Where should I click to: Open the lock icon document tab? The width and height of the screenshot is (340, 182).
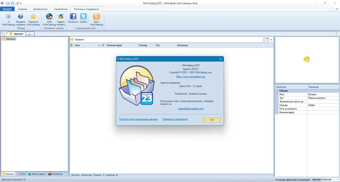[30, 34]
